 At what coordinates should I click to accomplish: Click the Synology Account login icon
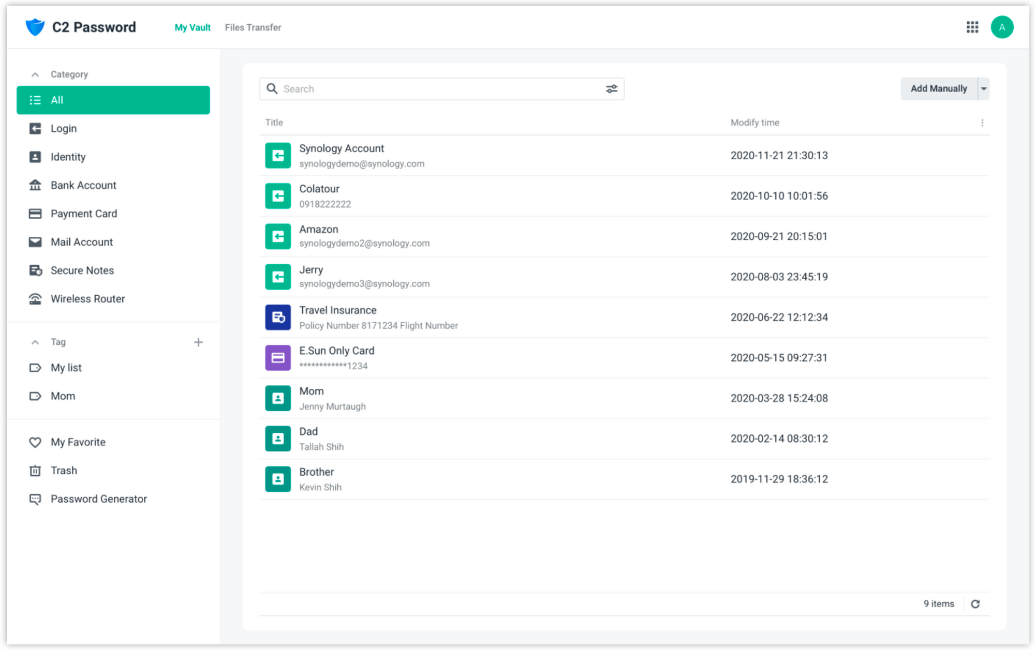pos(278,156)
